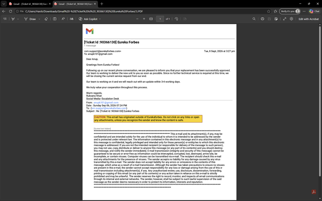Select the Highlight tool
Image resolution: width=322 pixels, height=201 pixels.
pos(13,19)
